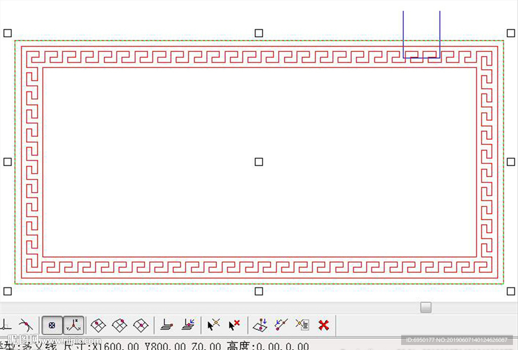
Task: Open the snap point list icon
Action: tap(303, 325)
